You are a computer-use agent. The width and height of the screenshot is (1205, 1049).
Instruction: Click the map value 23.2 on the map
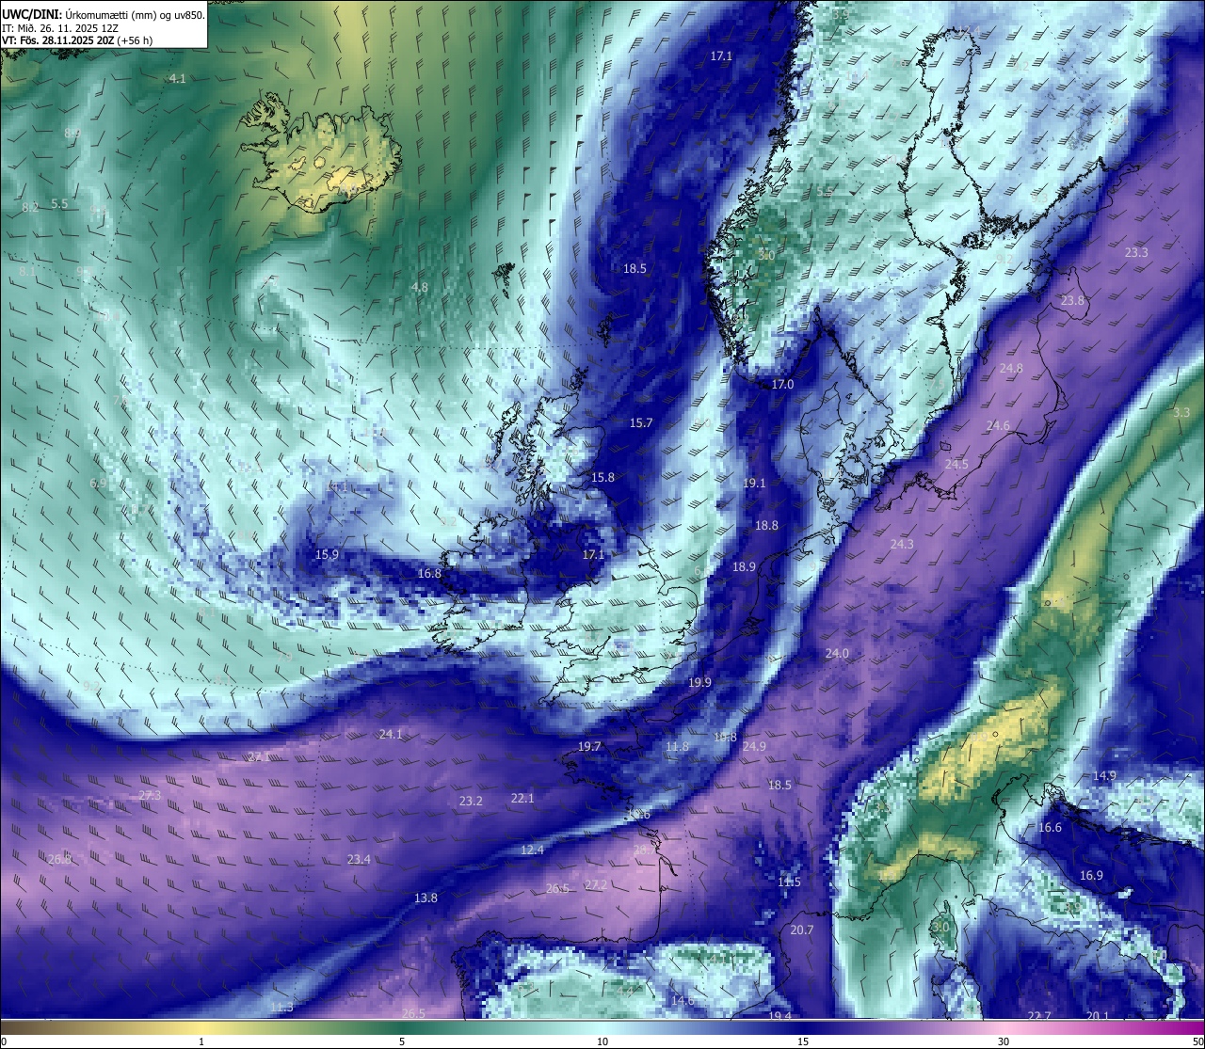point(471,801)
